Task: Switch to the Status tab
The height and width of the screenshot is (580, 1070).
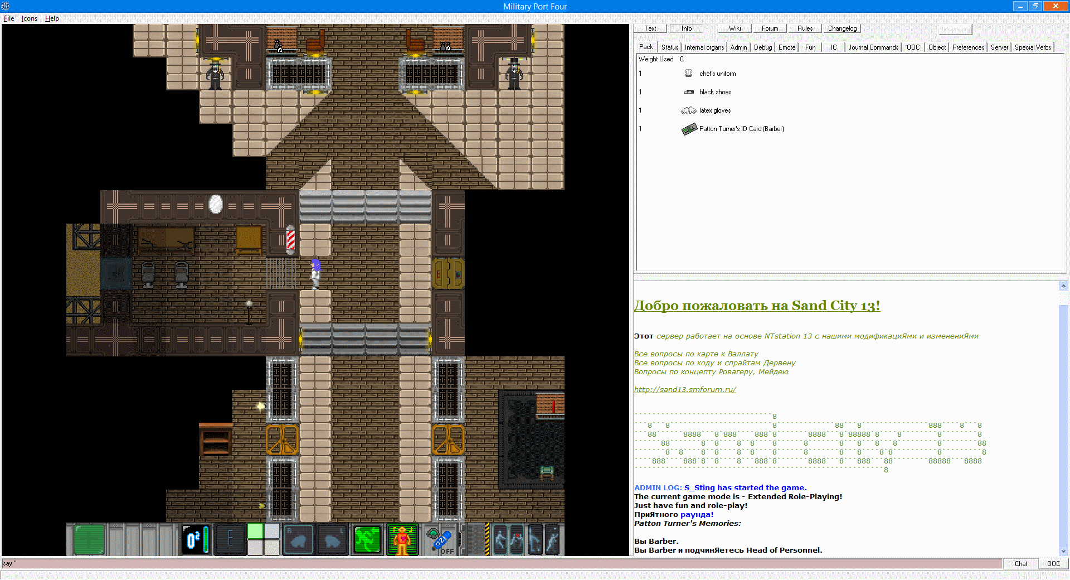Action: pos(670,47)
